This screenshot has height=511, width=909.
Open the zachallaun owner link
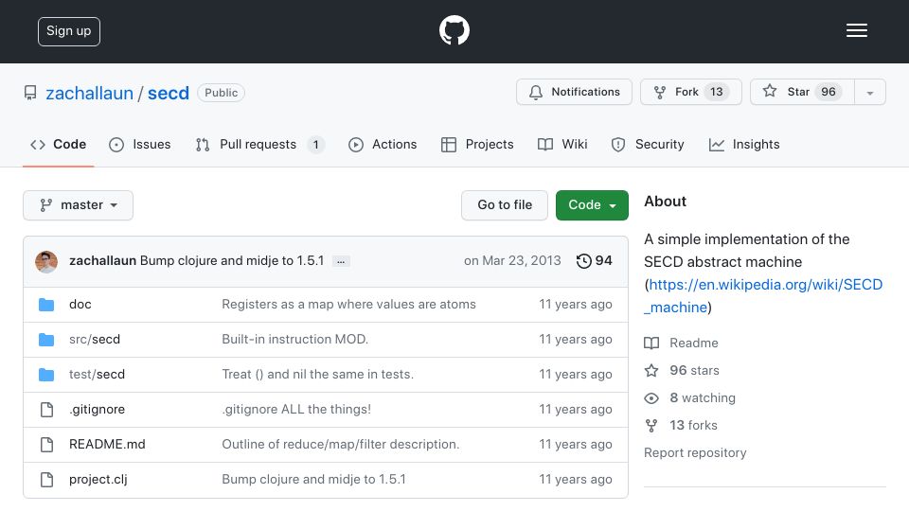point(90,94)
